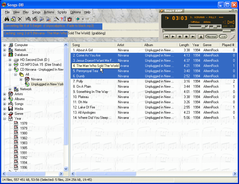Expand the Genre tree node
Image resolution: width=239 pixels, height=184 pixels.
(4, 114)
